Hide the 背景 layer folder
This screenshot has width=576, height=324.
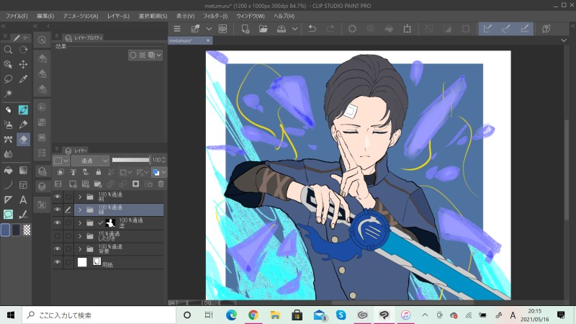(58, 248)
